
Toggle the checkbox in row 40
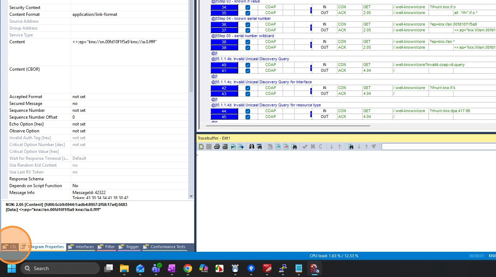(248, 65)
